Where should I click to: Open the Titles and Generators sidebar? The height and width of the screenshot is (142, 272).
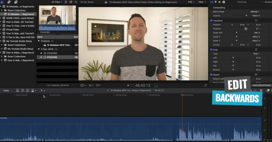(16, 2)
